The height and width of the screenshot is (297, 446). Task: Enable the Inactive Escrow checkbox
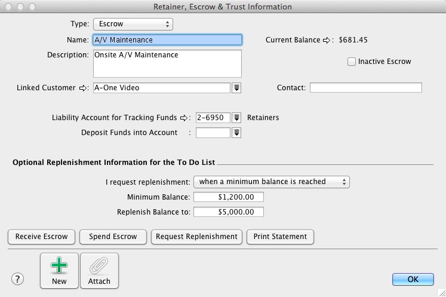(x=352, y=62)
